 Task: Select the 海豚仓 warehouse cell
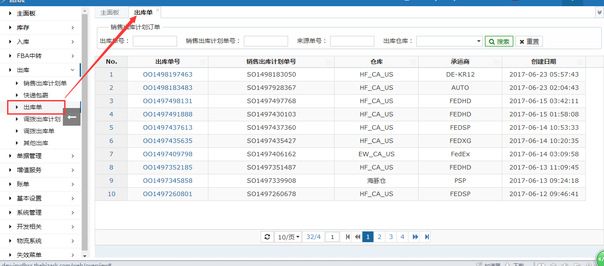(x=376, y=181)
